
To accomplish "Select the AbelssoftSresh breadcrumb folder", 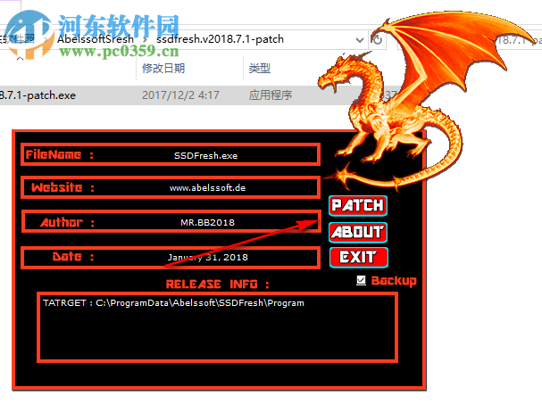I will pyautogui.click(x=96, y=39).
